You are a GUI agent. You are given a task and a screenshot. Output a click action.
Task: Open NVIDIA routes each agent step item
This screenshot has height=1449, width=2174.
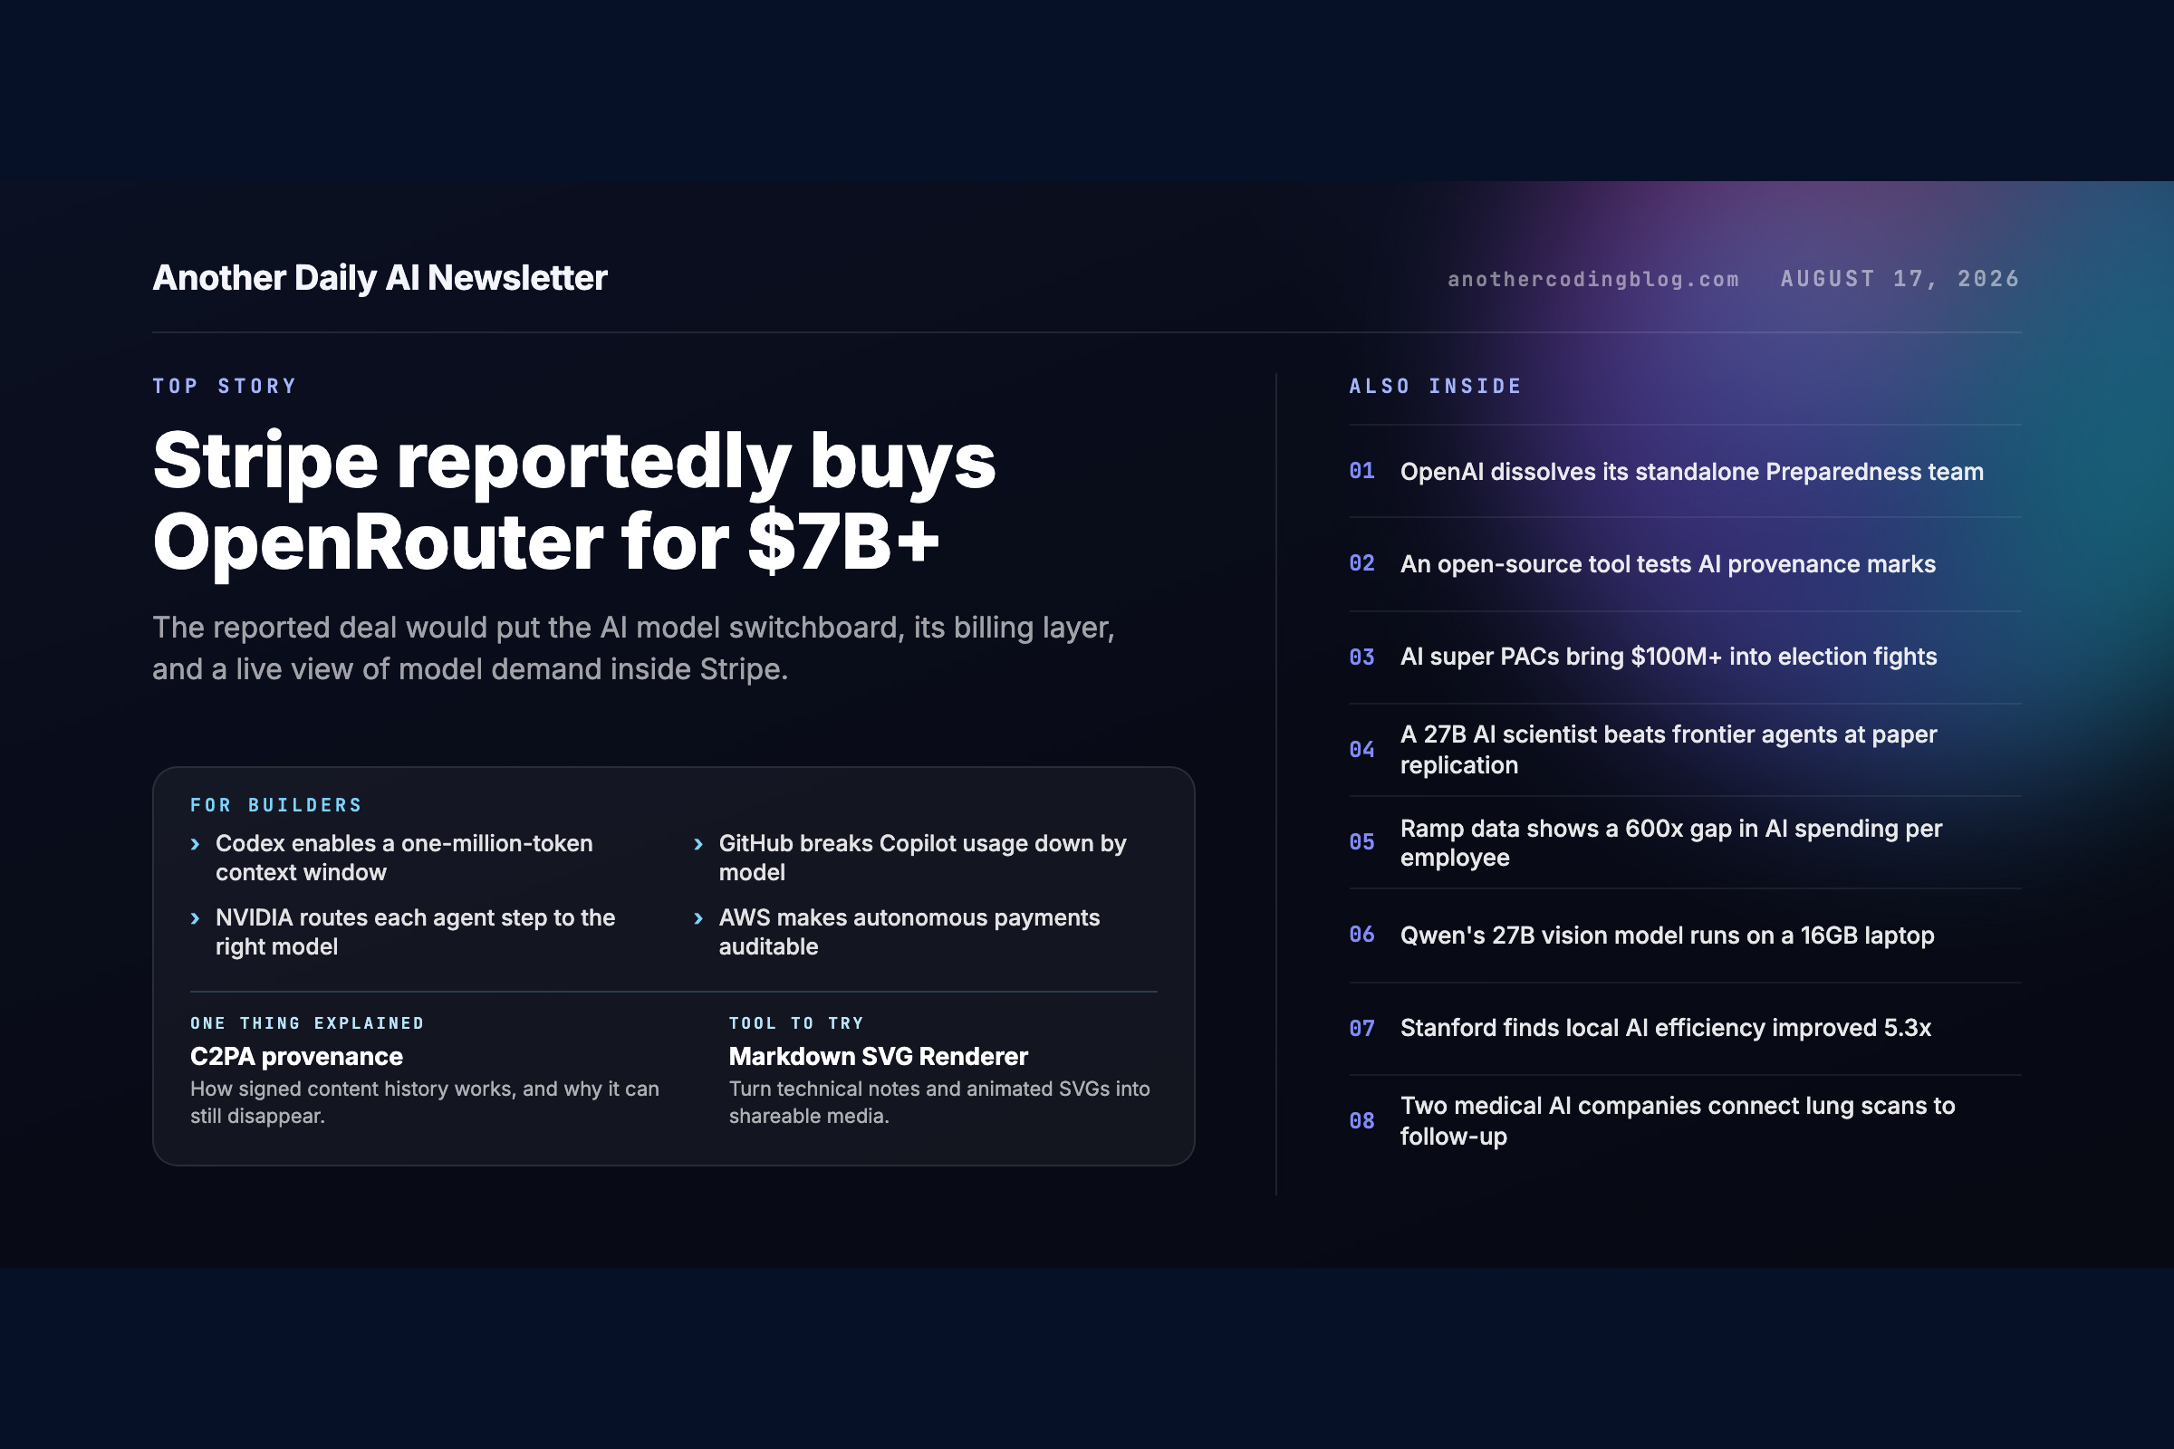point(415,933)
